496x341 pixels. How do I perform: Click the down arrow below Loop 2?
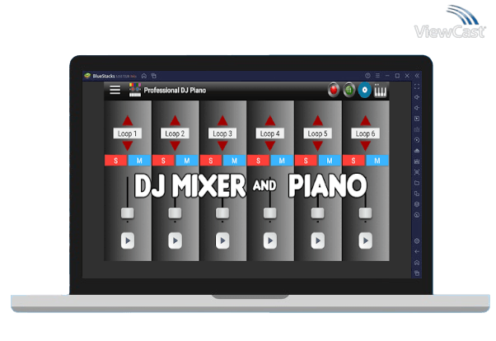click(x=175, y=146)
